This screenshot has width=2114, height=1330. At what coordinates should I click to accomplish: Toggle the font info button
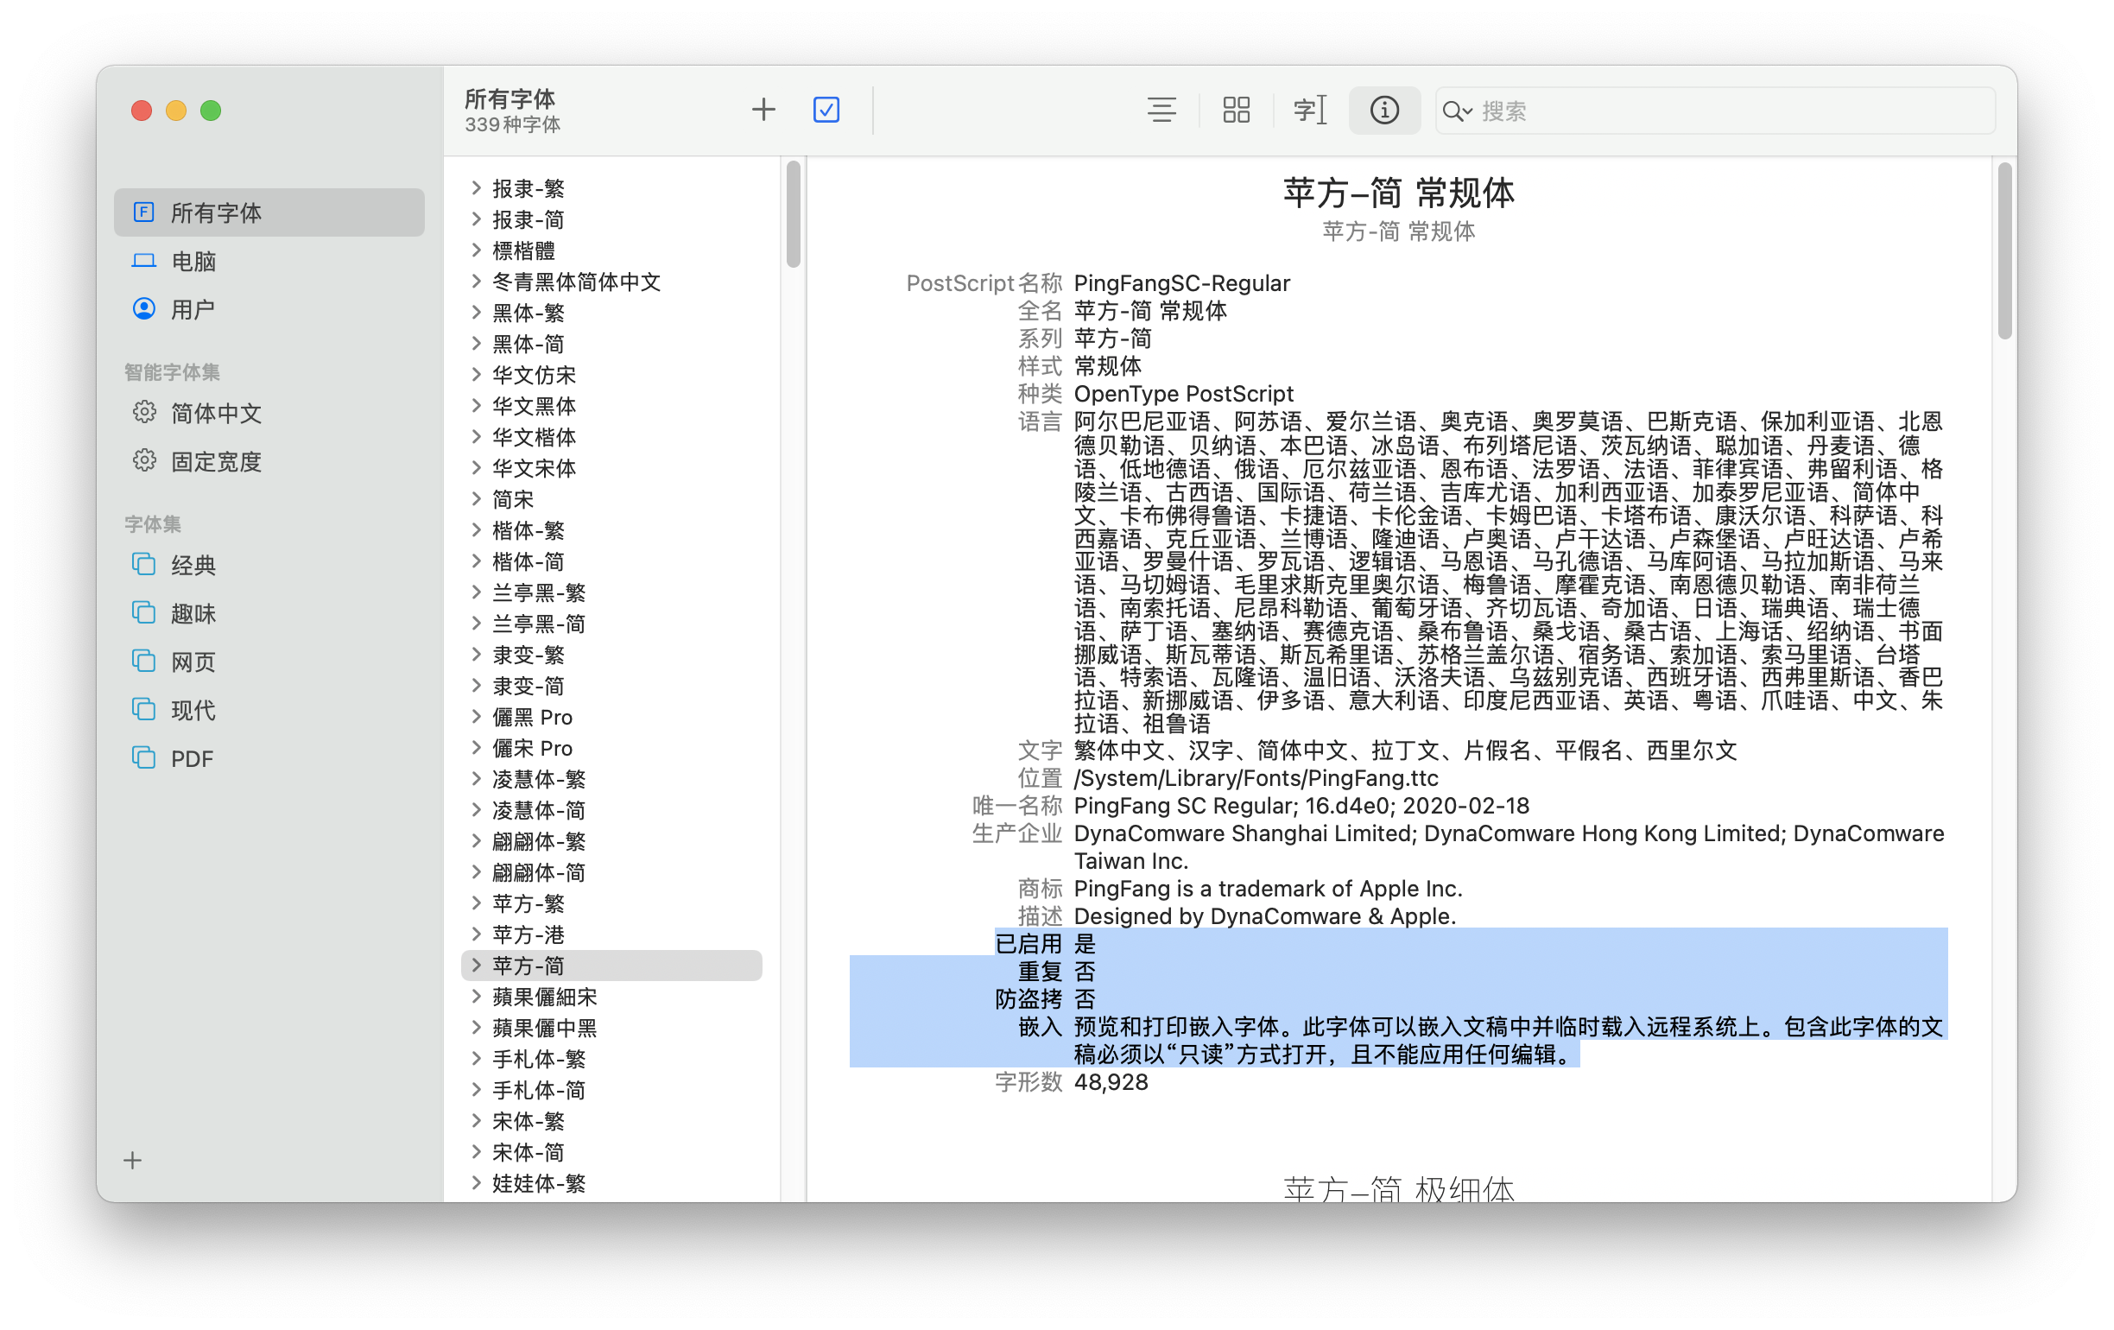pos(1383,110)
